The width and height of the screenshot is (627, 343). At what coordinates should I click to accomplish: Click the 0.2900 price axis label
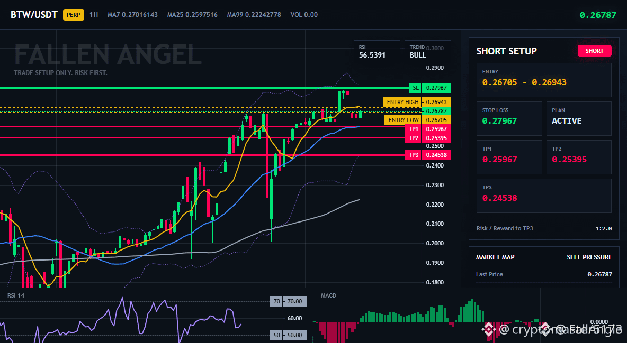click(x=435, y=68)
